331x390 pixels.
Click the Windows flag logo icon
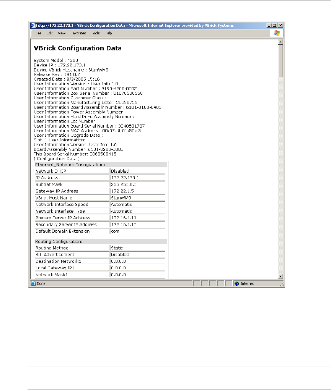point(277,33)
